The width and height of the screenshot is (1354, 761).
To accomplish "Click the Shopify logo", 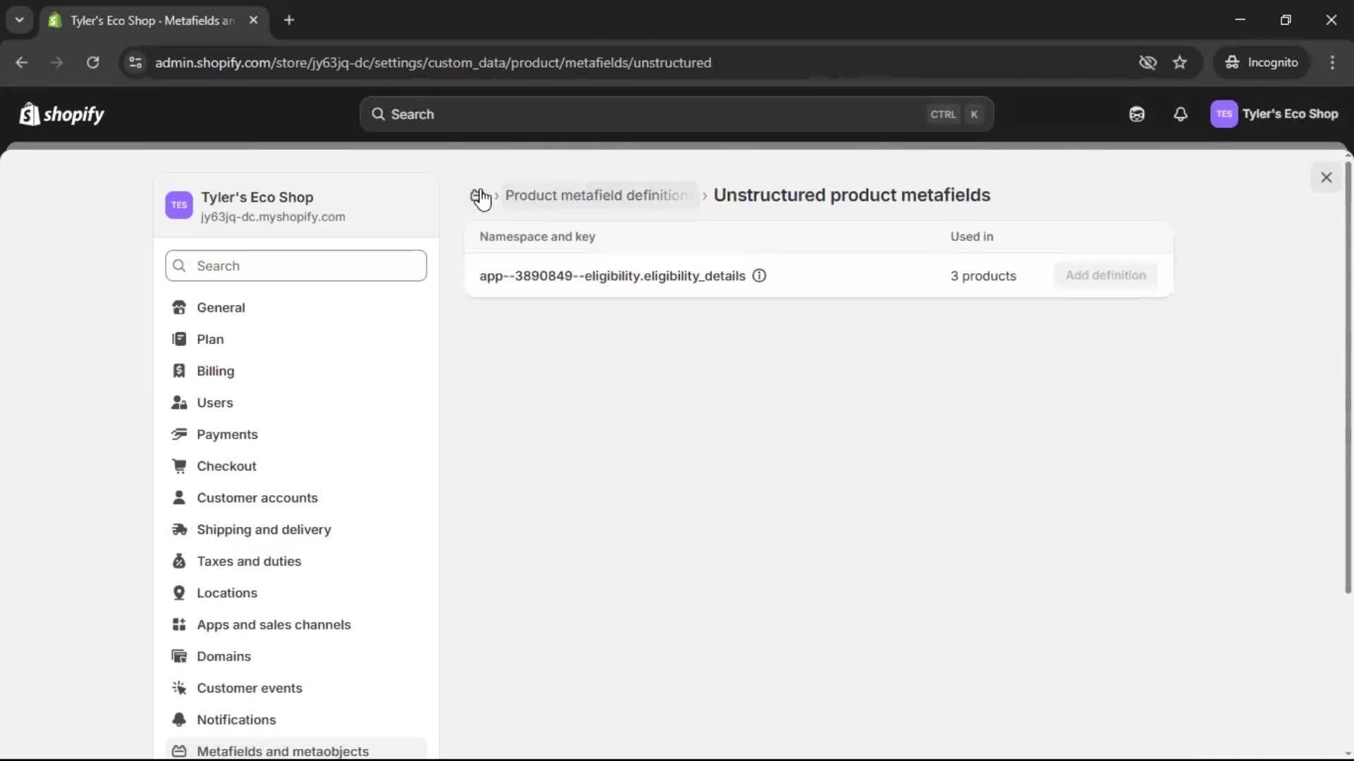I will click(x=62, y=114).
